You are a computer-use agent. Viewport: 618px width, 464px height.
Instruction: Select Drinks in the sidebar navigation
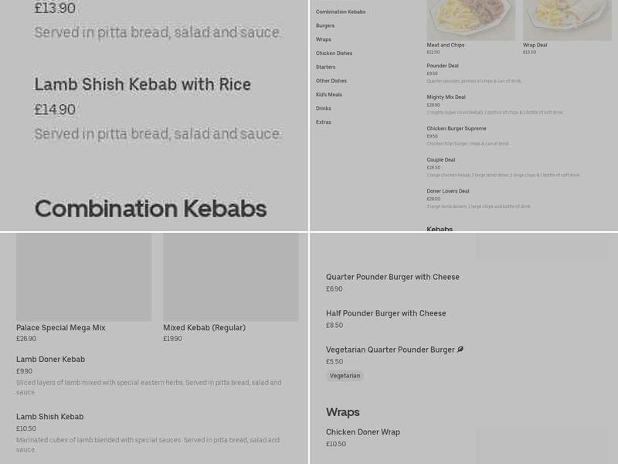click(x=323, y=108)
